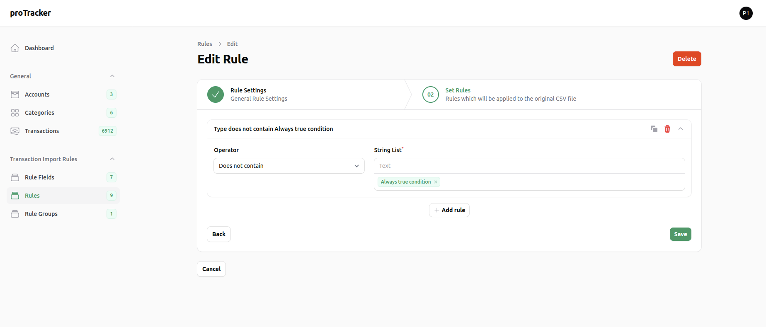This screenshot has height=327, width=766.
Task: Duplicate the rule using the copy icon
Action: [654, 129]
